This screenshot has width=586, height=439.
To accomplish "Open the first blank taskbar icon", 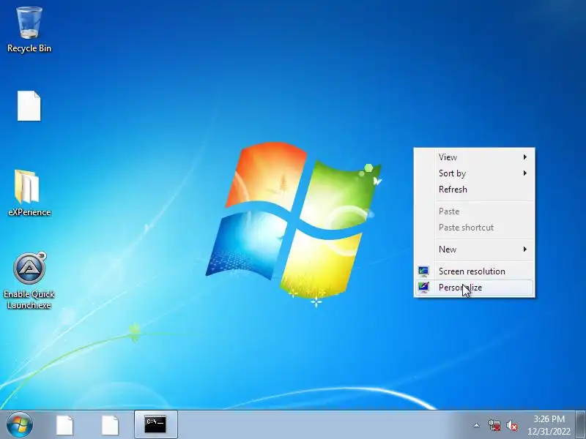I will pos(64,425).
